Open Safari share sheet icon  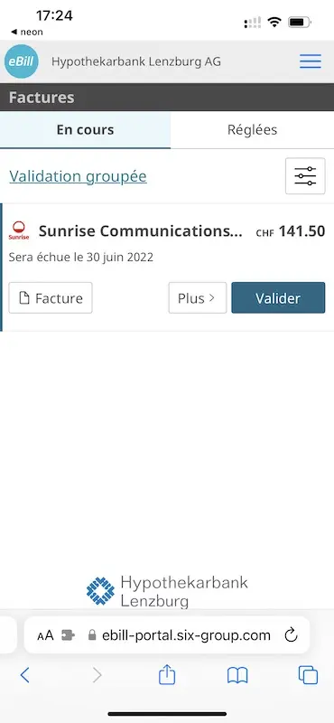click(x=167, y=675)
